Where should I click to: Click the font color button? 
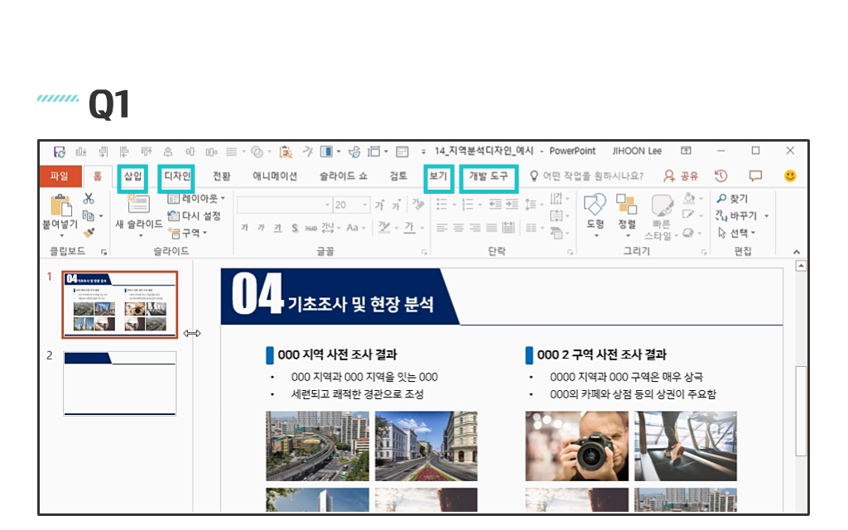(x=409, y=228)
